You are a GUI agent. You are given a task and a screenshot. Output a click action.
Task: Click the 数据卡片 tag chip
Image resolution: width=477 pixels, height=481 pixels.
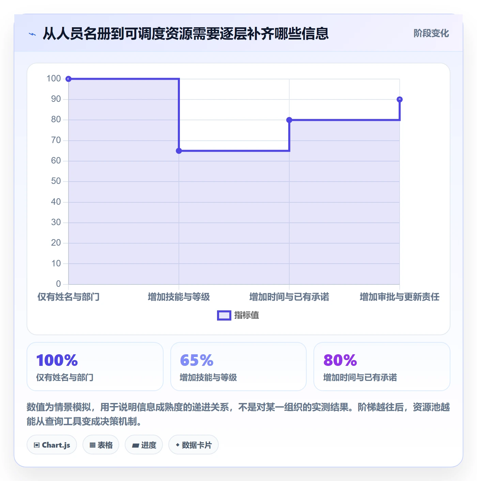click(x=194, y=445)
